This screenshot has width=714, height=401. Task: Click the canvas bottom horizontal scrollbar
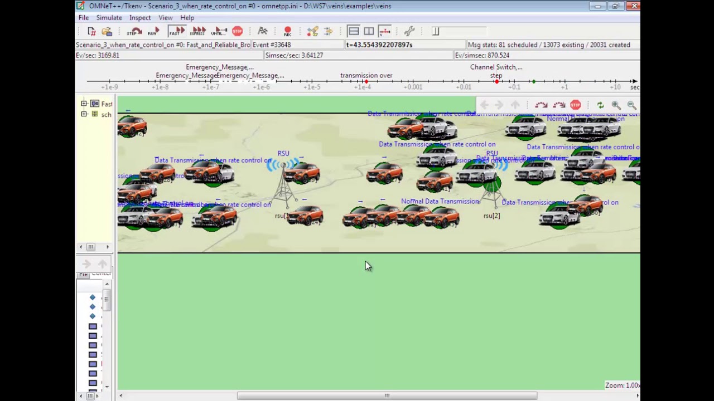(x=387, y=396)
